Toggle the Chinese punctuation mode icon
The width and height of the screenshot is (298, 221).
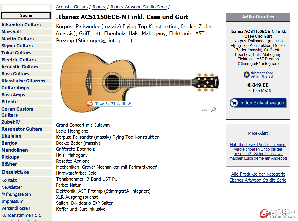[107, 104]
